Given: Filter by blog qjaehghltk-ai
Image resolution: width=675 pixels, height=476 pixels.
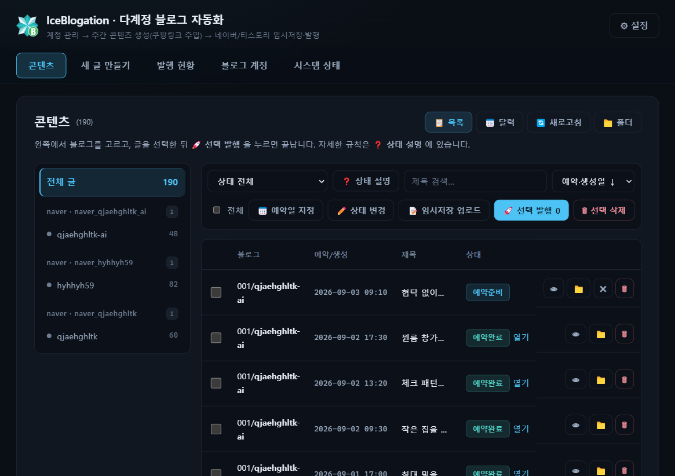Looking at the screenshot, I should tap(112, 234).
